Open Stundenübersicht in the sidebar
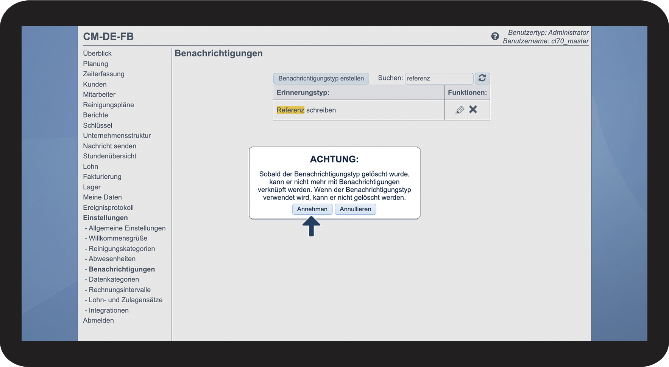This screenshot has width=669, height=367. [x=110, y=156]
